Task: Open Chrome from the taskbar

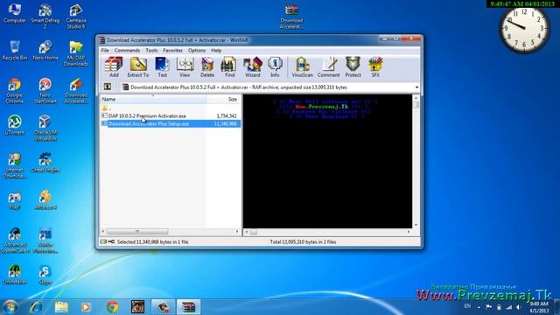Action: tap(113, 307)
